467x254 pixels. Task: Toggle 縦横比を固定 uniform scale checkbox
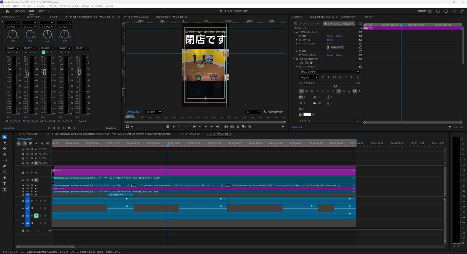[x=328, y=47]
